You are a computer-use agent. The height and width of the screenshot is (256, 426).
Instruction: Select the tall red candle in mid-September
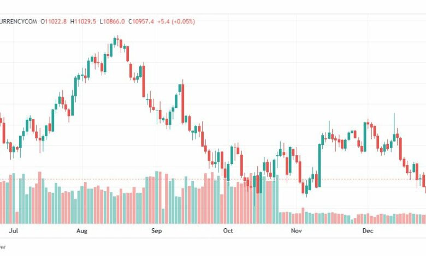pyautogui.click(x=183, y=103)
